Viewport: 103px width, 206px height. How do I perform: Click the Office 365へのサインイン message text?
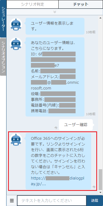pos(58,155)
